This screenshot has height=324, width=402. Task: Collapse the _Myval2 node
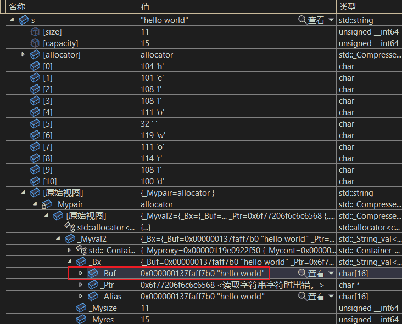click(58, 238)
